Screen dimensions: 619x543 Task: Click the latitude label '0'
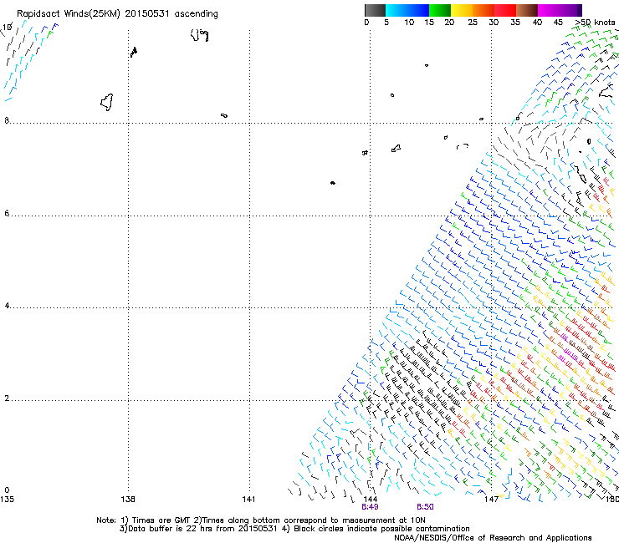pyautogui.click(x=7, y=490)
